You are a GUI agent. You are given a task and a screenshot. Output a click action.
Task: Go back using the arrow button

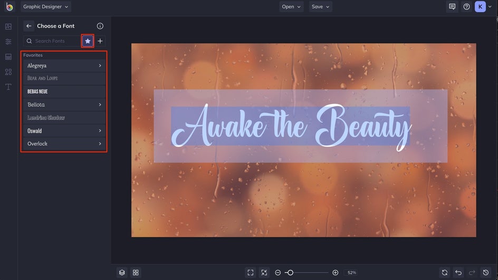(x=29, y=26)
